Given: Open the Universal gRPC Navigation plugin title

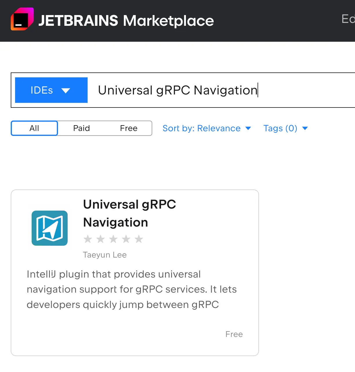Looking at the screenshot, I should [130, 213].
